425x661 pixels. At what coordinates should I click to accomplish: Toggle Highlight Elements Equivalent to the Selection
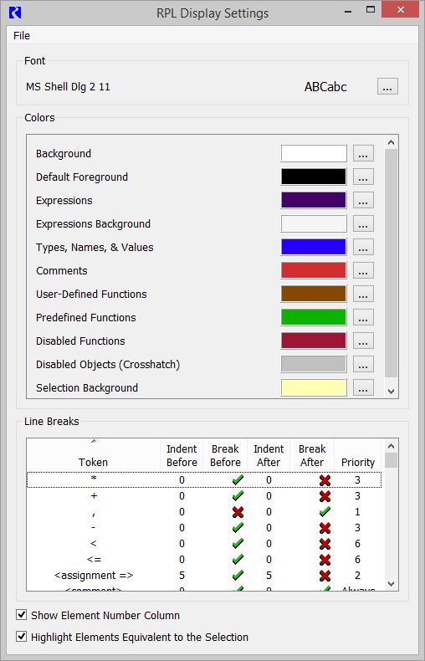tap(21, 637)
